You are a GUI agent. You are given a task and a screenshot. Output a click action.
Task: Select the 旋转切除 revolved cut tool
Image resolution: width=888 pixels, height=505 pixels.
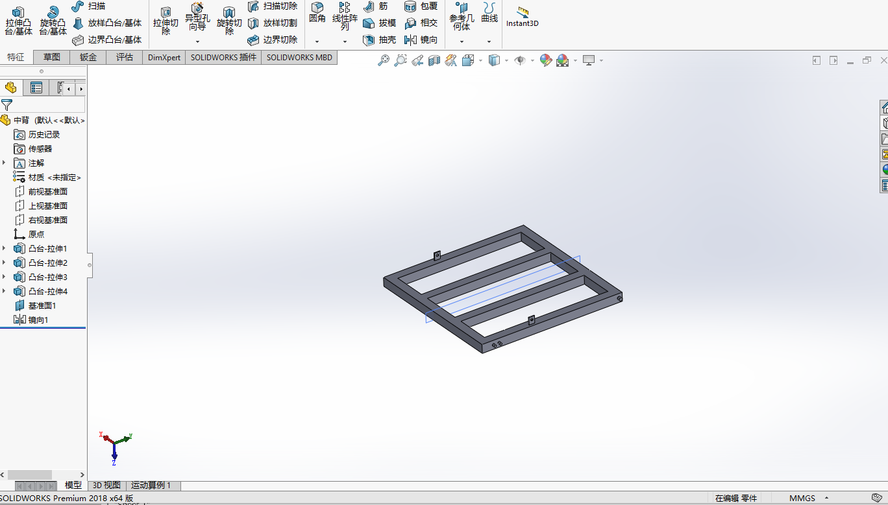pos(229,21)
